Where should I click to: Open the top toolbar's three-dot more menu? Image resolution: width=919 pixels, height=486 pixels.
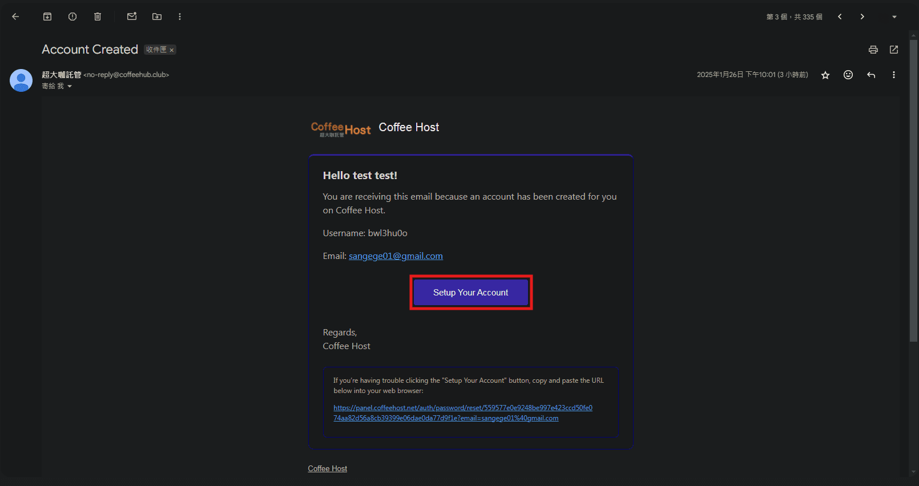(180, 17)
